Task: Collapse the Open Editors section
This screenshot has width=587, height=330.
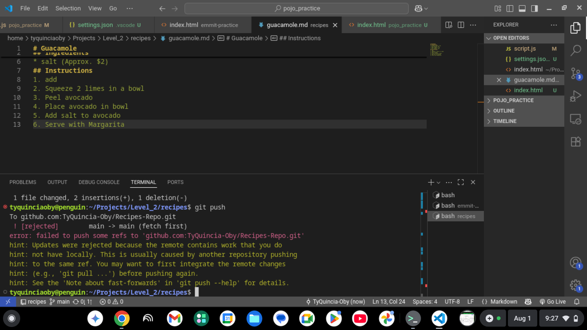Action: (x=524, y=38)
